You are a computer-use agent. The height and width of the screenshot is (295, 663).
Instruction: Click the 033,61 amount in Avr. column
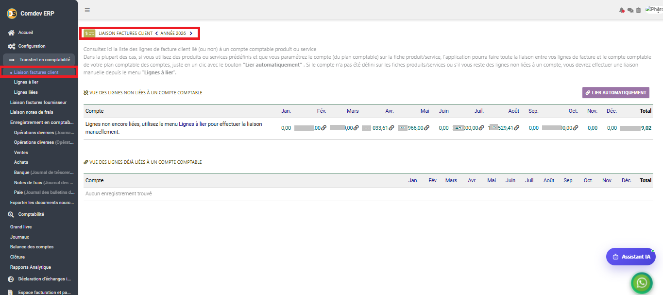380,128
